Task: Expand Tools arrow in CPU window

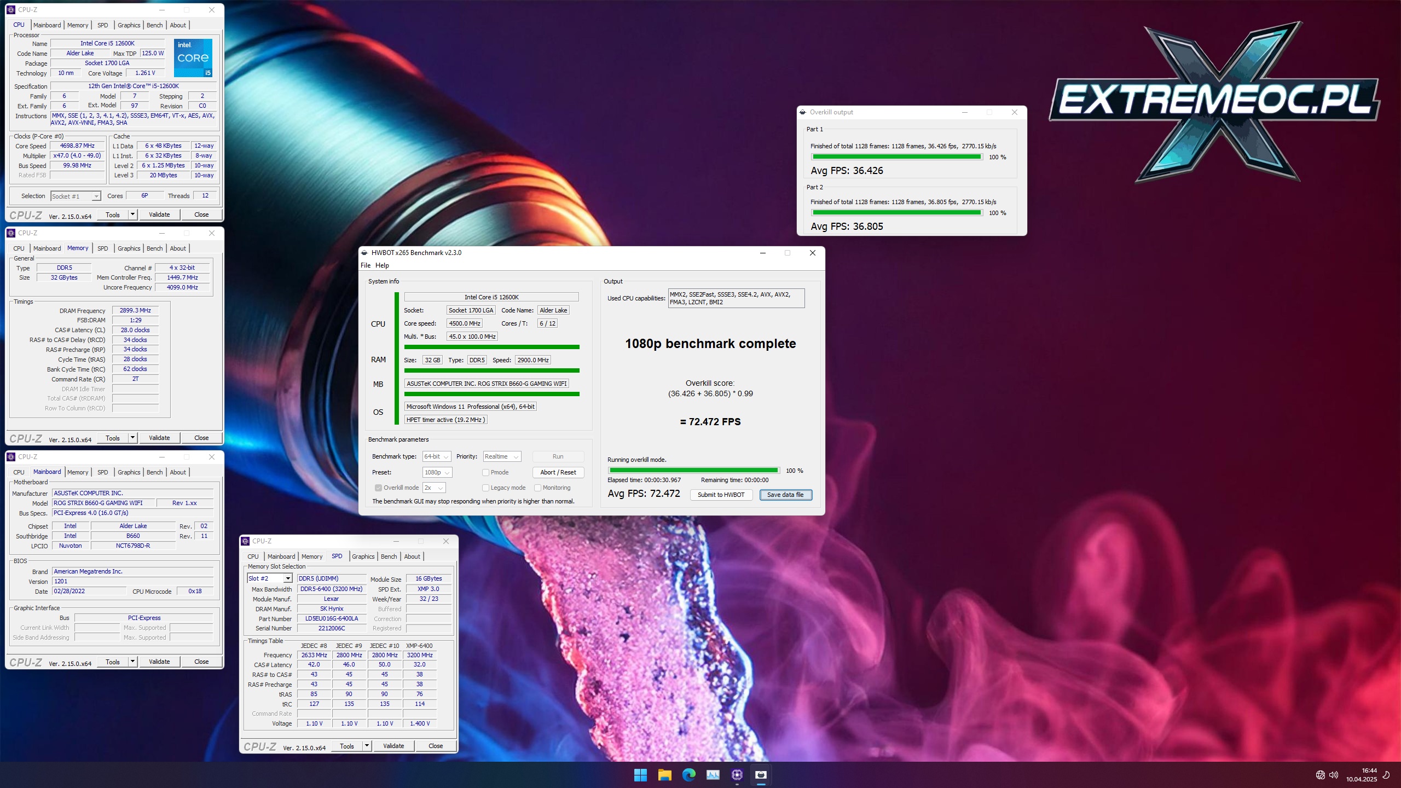Action: [x=132, y=215]
